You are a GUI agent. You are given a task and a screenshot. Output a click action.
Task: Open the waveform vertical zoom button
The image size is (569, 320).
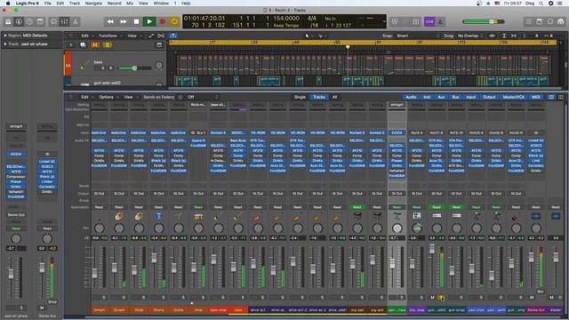[x=492, y=36]
